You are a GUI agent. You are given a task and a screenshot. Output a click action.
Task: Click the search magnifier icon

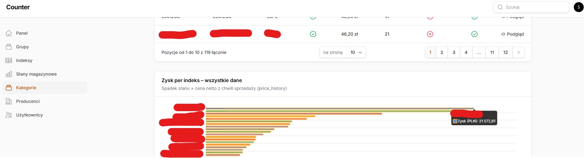coord(500,7)
